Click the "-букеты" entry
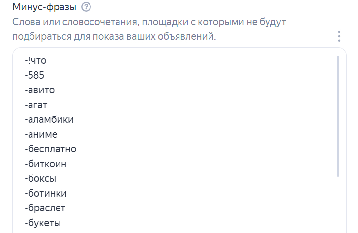This screenshot has width=358, height=233. (x=42, y=223)
